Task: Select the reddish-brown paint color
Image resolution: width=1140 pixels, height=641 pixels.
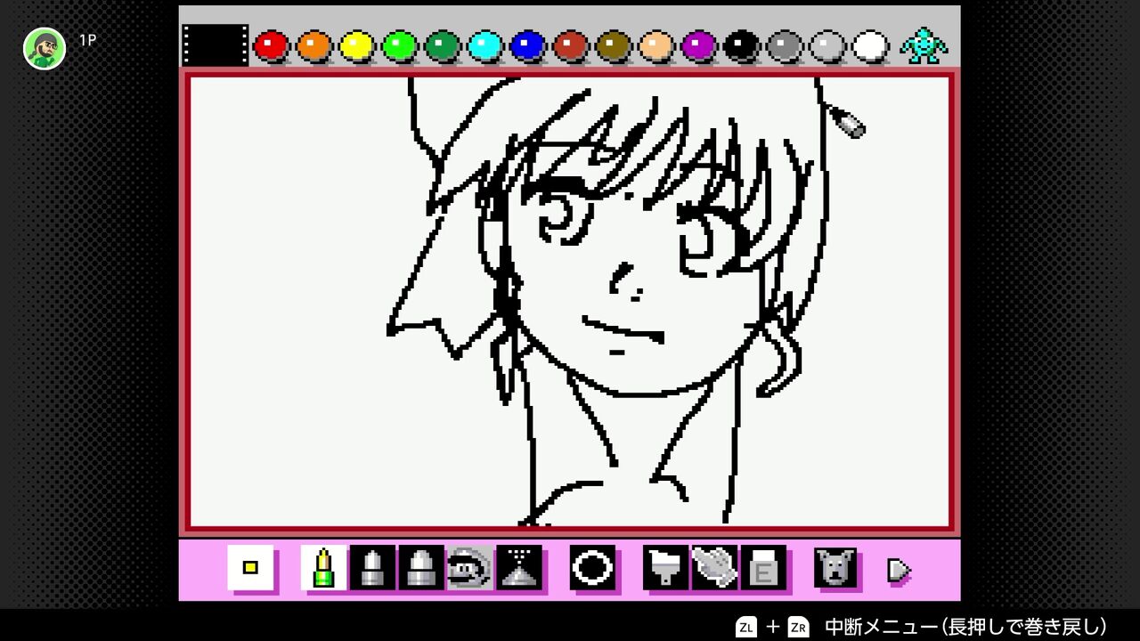Action: click(571, 45)
